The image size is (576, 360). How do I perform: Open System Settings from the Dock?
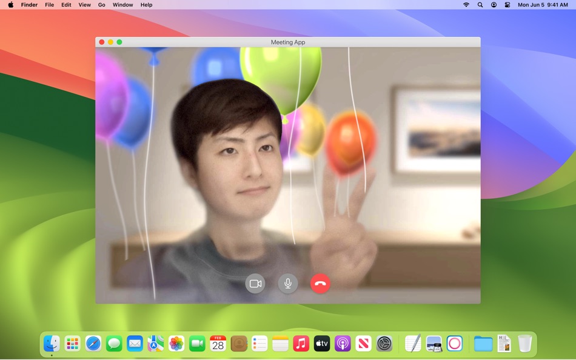[x=383, y=344]
